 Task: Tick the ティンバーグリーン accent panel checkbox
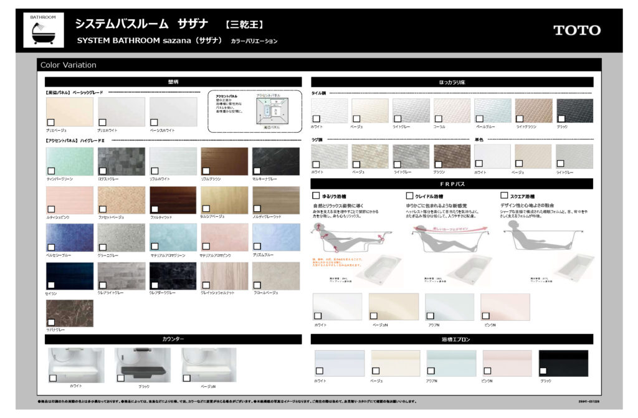click(51, 171)
